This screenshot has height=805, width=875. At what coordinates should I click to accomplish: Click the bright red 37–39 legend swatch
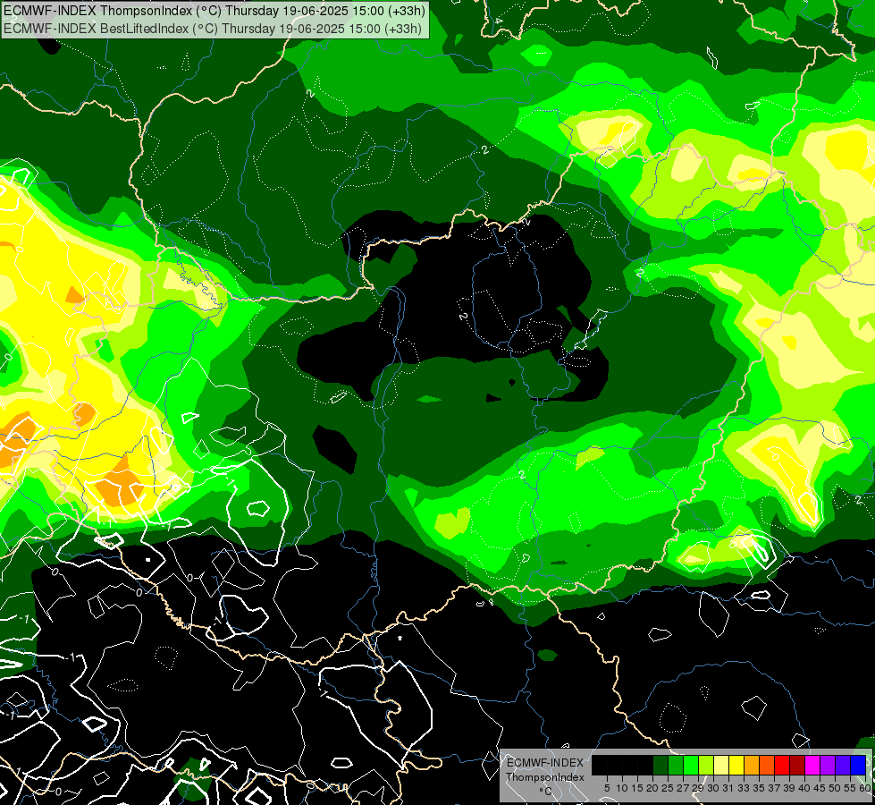[782, 765]
